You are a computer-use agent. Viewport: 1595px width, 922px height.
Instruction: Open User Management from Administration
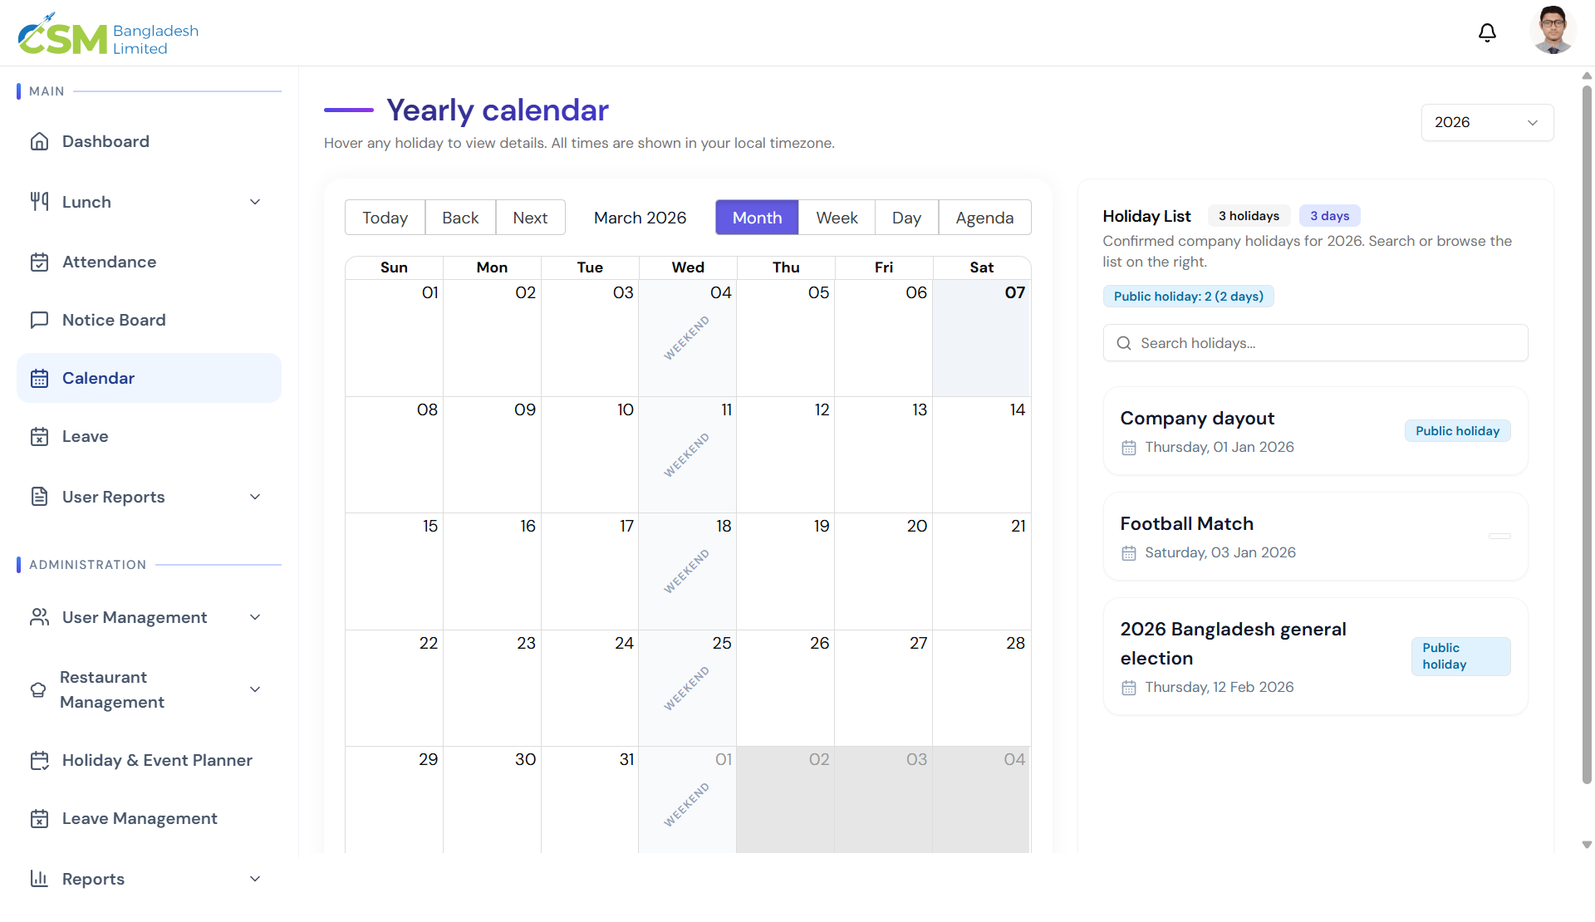[x=134, y=617]
